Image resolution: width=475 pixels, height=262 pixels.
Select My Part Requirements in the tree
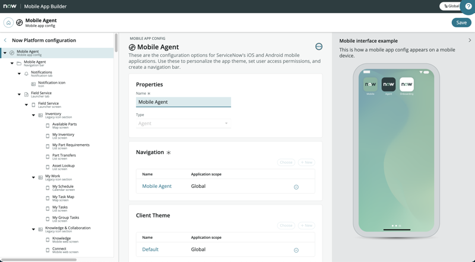[71, 146]
